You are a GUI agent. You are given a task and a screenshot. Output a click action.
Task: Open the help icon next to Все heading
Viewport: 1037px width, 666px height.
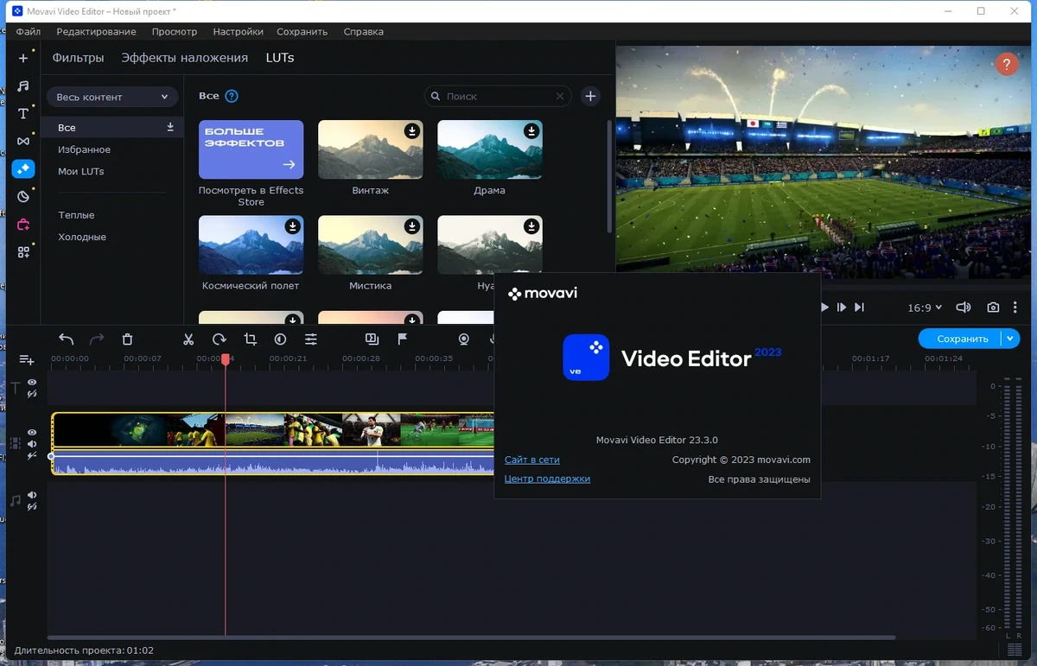[232, 96]
